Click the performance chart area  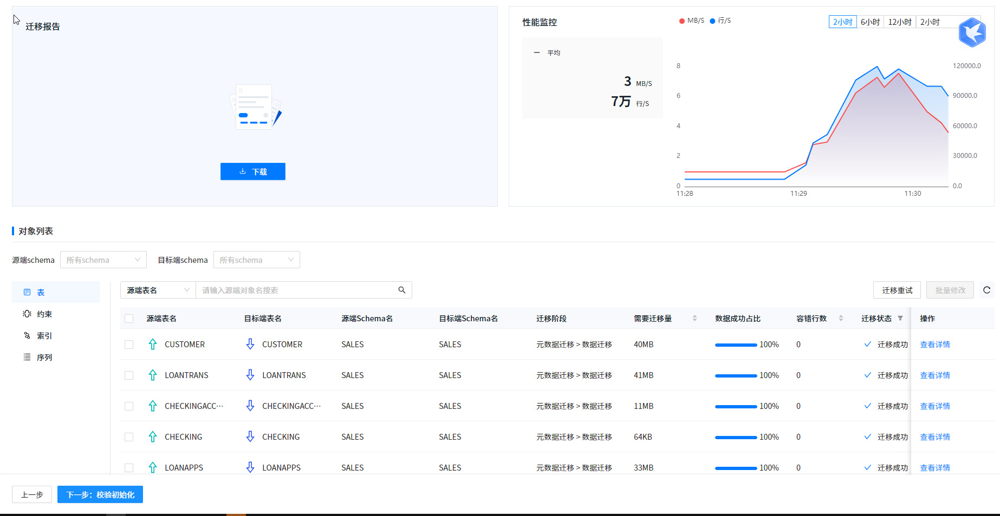(816, 127)
